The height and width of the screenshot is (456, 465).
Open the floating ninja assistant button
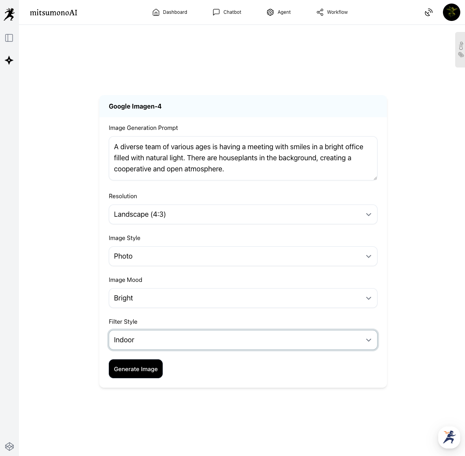pos(449,437)
